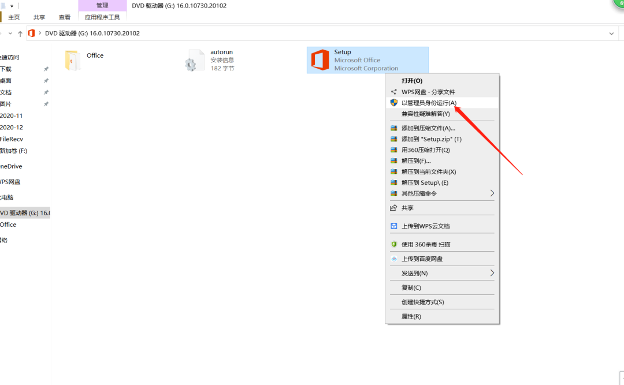This screenshot has width=624, height=385.
Task: Open the quick access toolbar dropdown
Action: point(12,6)
